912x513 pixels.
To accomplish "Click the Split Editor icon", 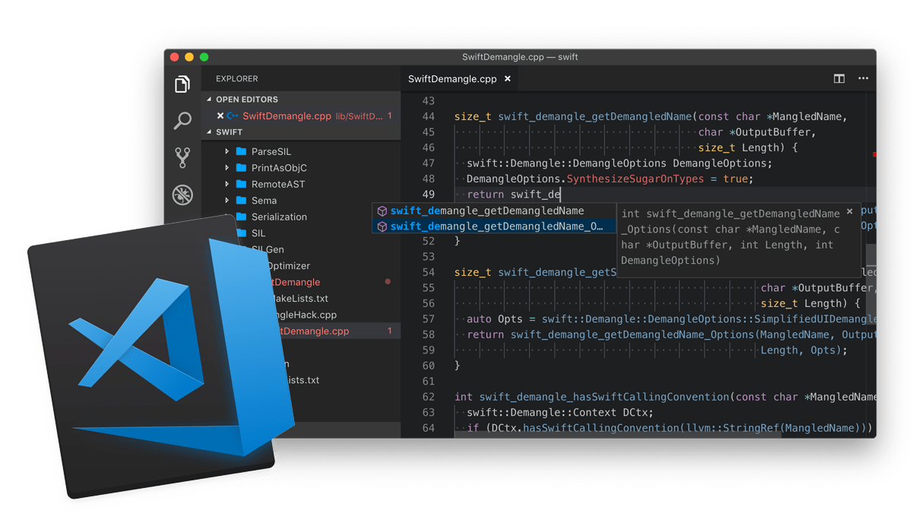I will coord(838,78).
